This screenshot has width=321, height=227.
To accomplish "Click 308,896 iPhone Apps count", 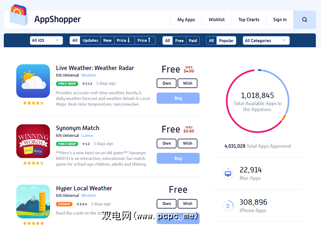I will click(x=253, y=202).
